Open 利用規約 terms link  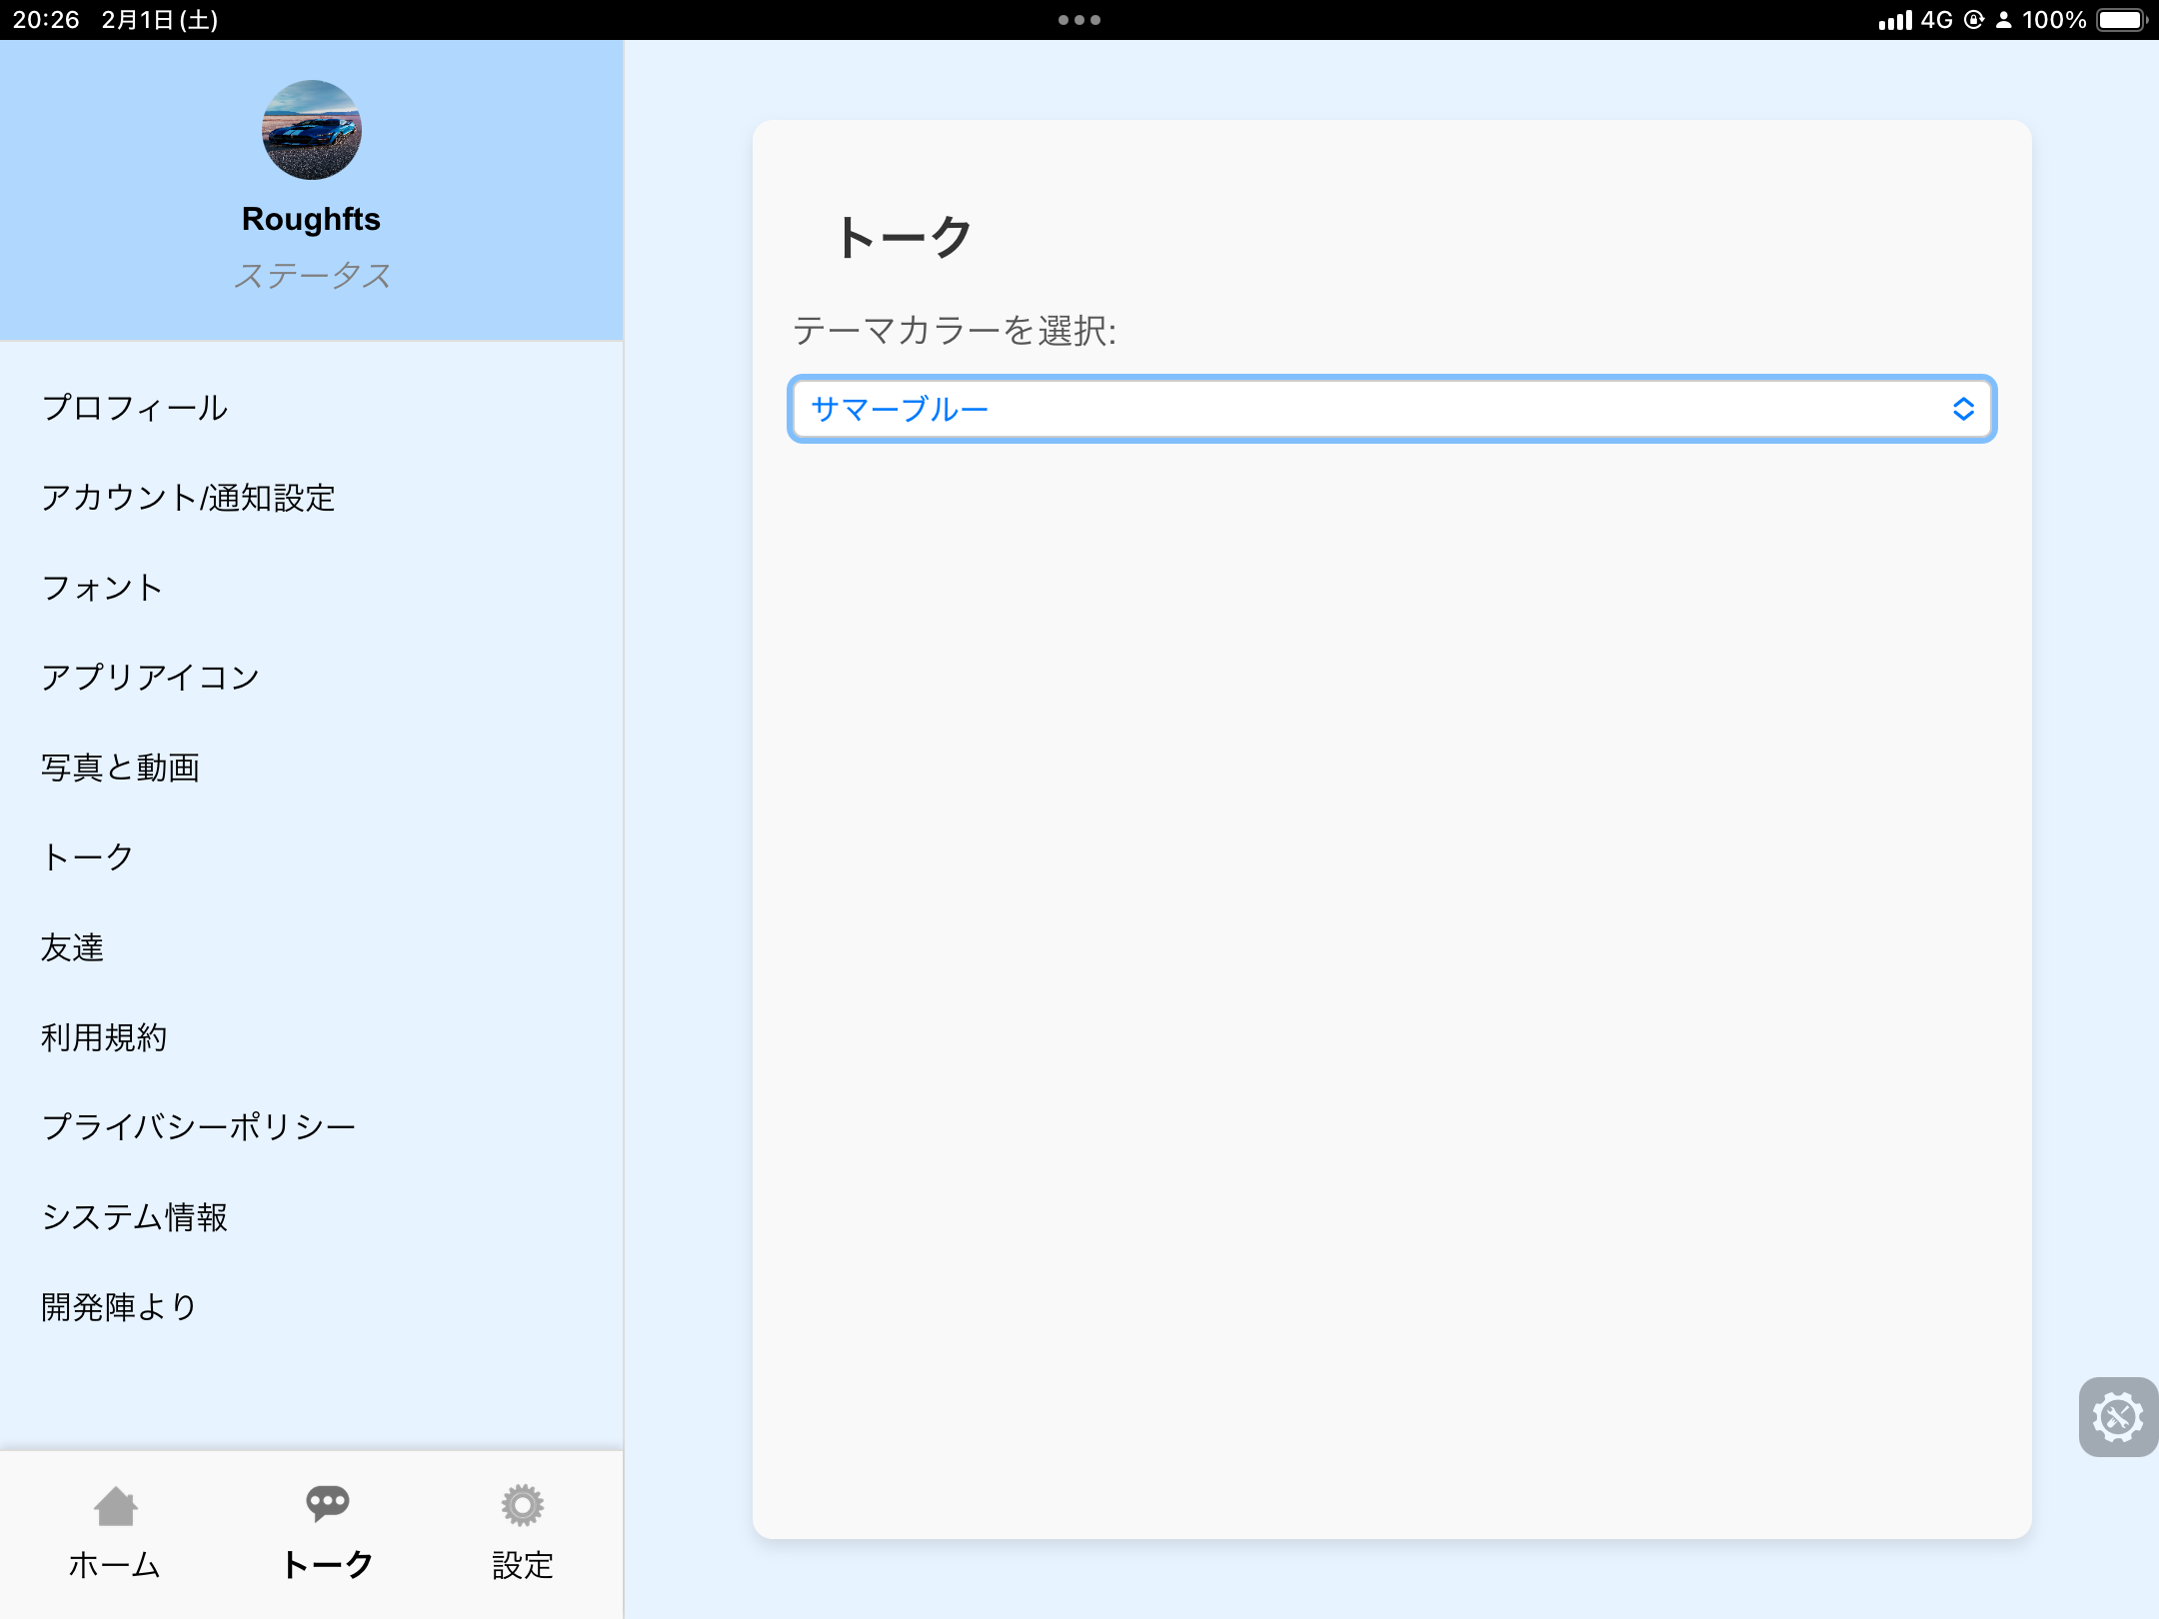tap(104, 1037)
